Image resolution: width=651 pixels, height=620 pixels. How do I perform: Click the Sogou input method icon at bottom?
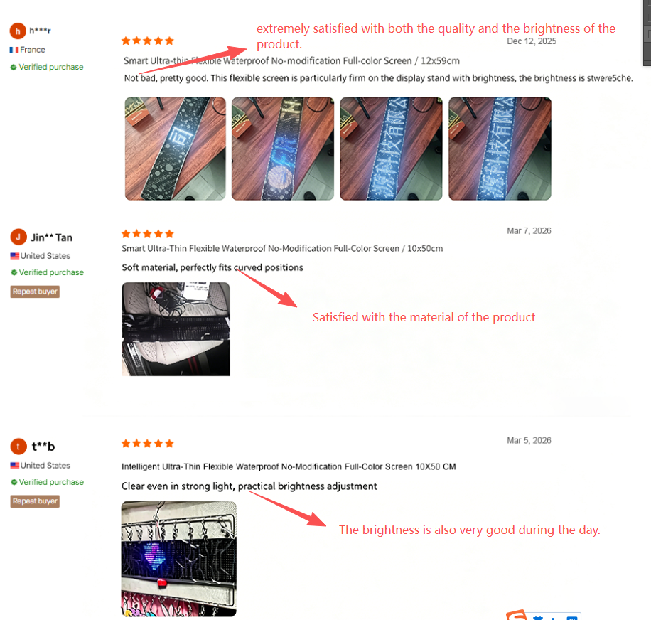[x=517, y=615]
